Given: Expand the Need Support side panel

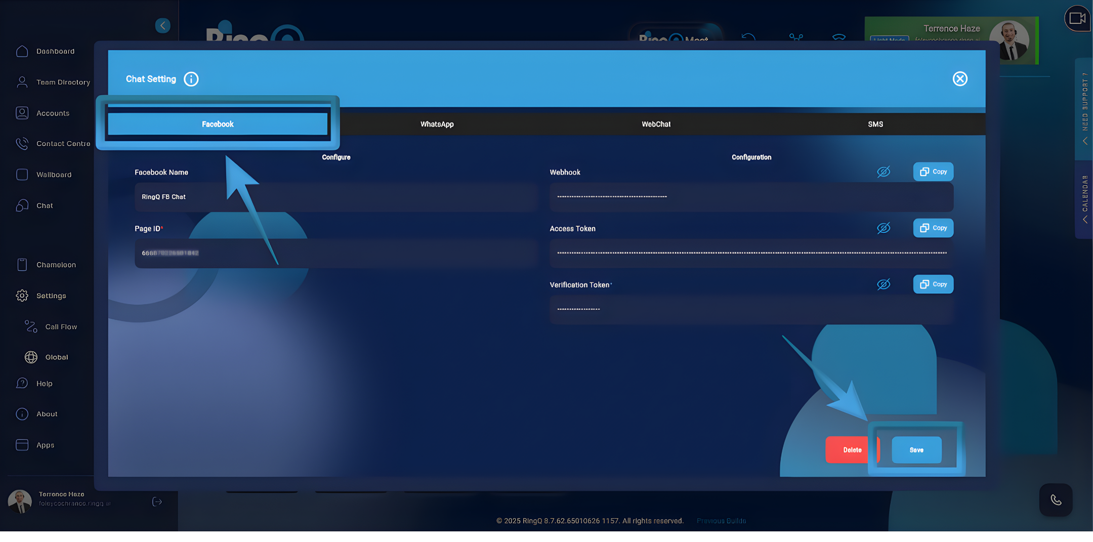Looking at the screenshot, I should (1084, 111).
